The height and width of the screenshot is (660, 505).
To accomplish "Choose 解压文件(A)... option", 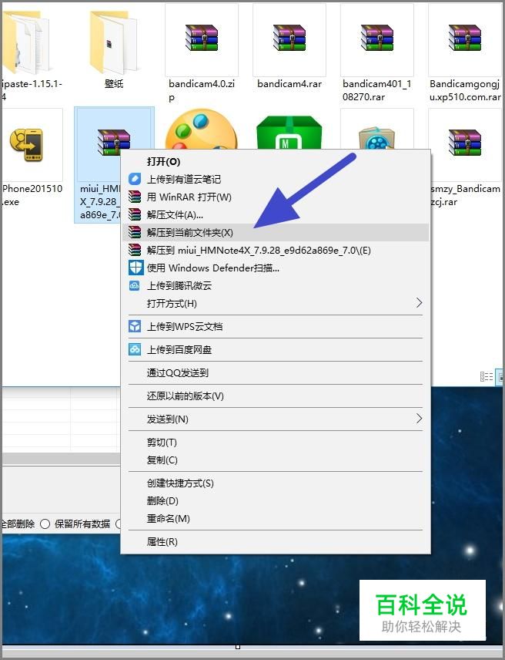I will pyautogui.click(x=275, y=214).
